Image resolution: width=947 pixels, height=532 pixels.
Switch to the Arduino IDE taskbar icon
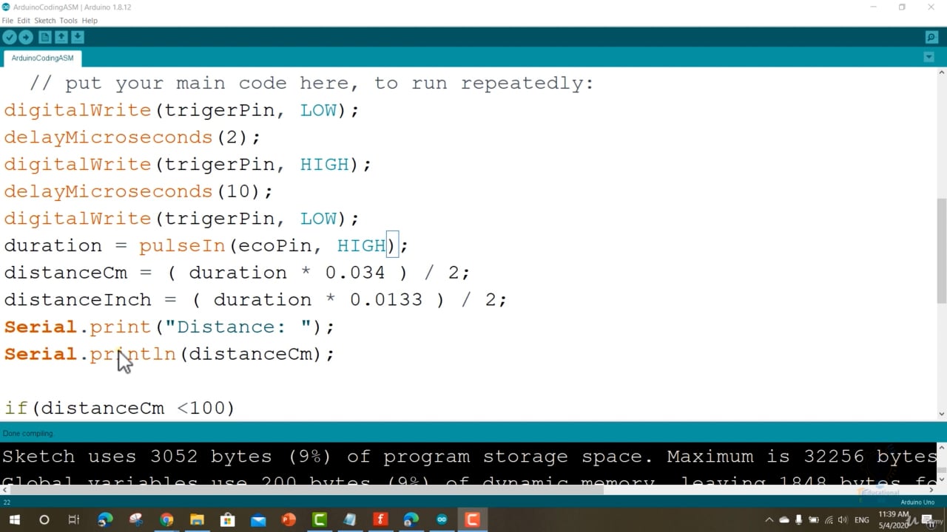442,520
